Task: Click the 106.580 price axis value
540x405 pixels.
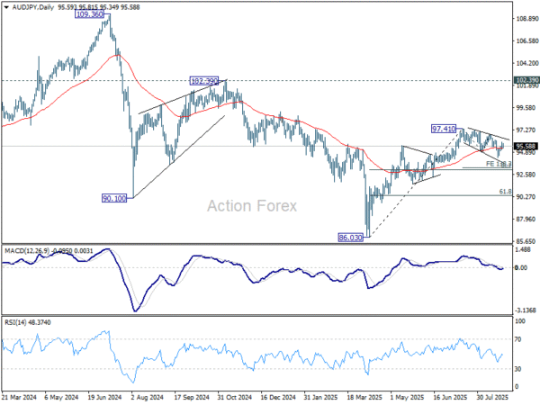Action: click(526, 41)
